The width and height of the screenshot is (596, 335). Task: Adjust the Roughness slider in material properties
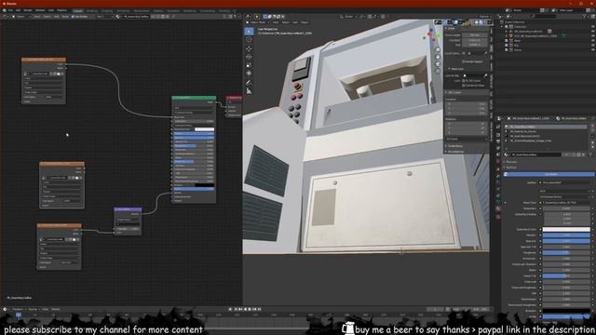point(566,252)
